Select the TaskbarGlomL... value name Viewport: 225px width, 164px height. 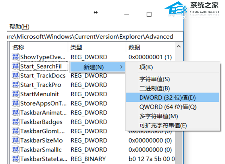pyautogui.click(x=42, y=131)
